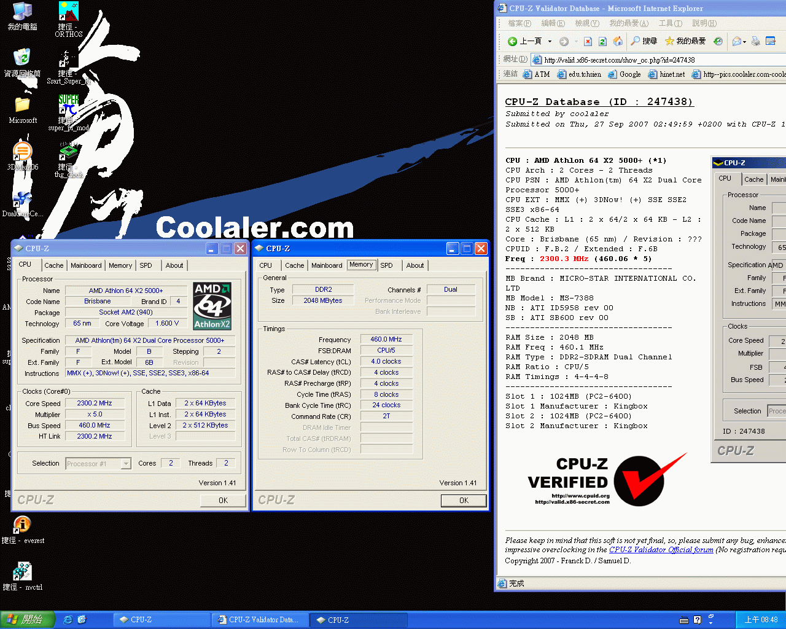The width and height of the screenshot is (786, 629).
Task: Click OK in the processor CPU-Z window
Action: click(223, 501)
